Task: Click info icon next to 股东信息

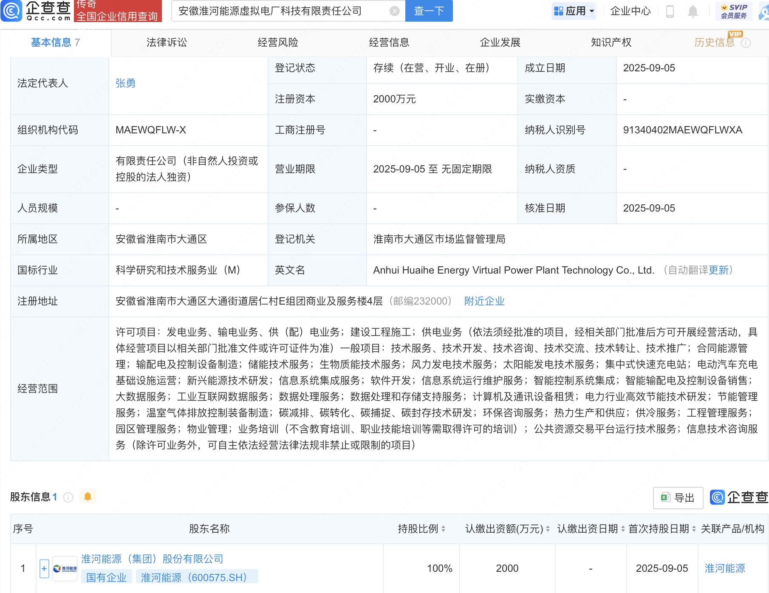Action: (x=68, y=497)
